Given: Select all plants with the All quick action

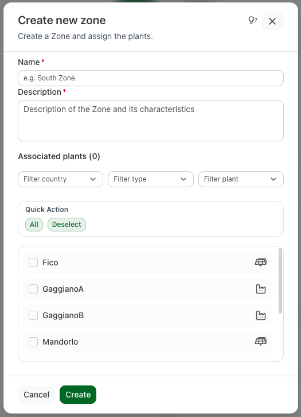Looking at the screenshot, I should (34, 225).
